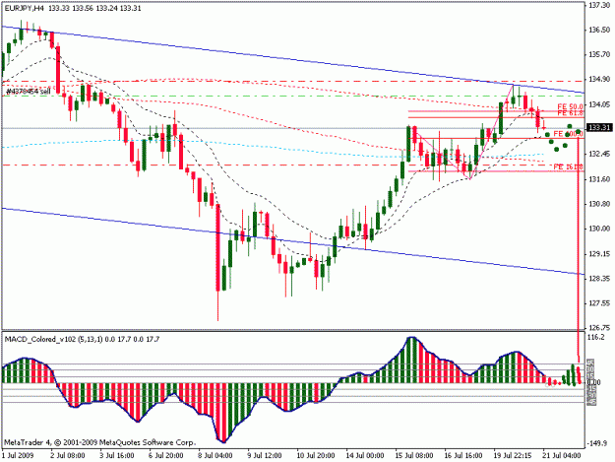615x462 pixels.
Task: Click the 0.00 MACD zero level label
Action: click(593, 383)
